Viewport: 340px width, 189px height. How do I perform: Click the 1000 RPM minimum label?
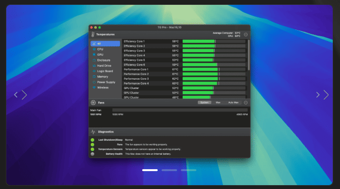coord(118,115)
